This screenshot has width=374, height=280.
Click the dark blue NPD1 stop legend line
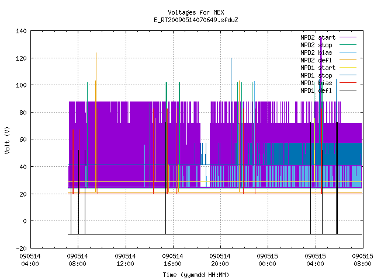click(348, 75)
